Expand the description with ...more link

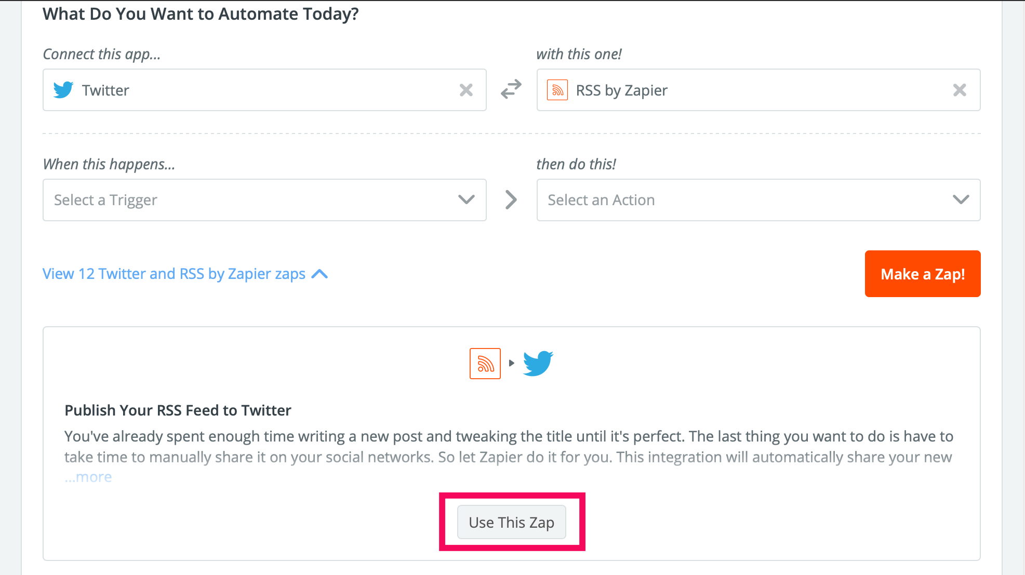tap(88, 477)
